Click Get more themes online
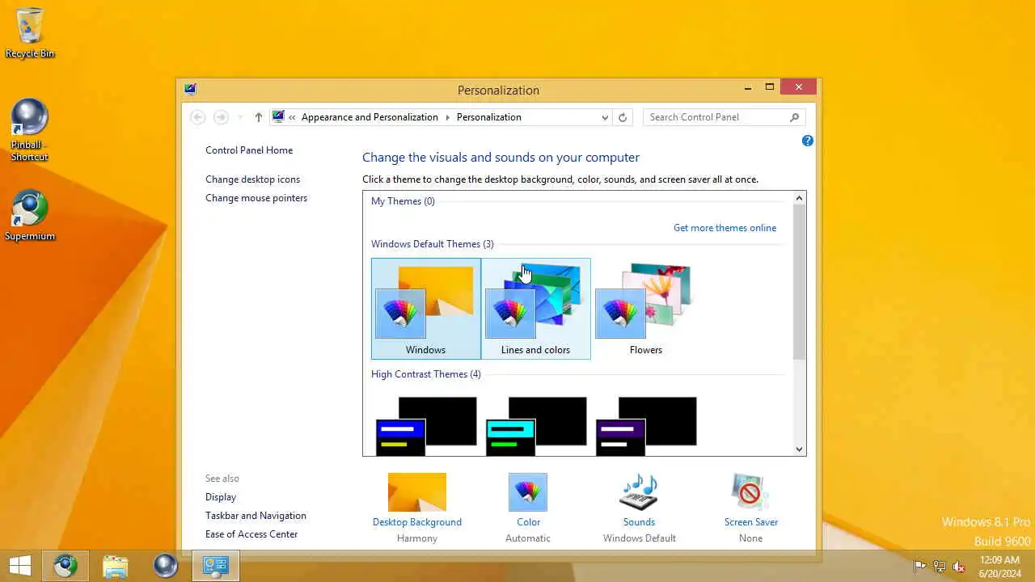This screenshot has height=582, width=1035. coord(724,228)
